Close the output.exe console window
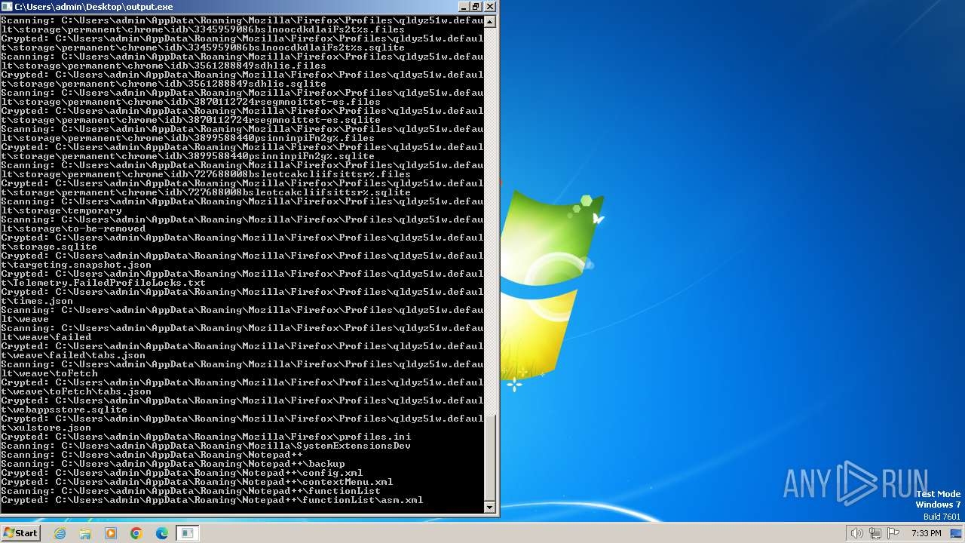This screenshot has width=965, height=543. pyautogui.click(x=489, y=6)
